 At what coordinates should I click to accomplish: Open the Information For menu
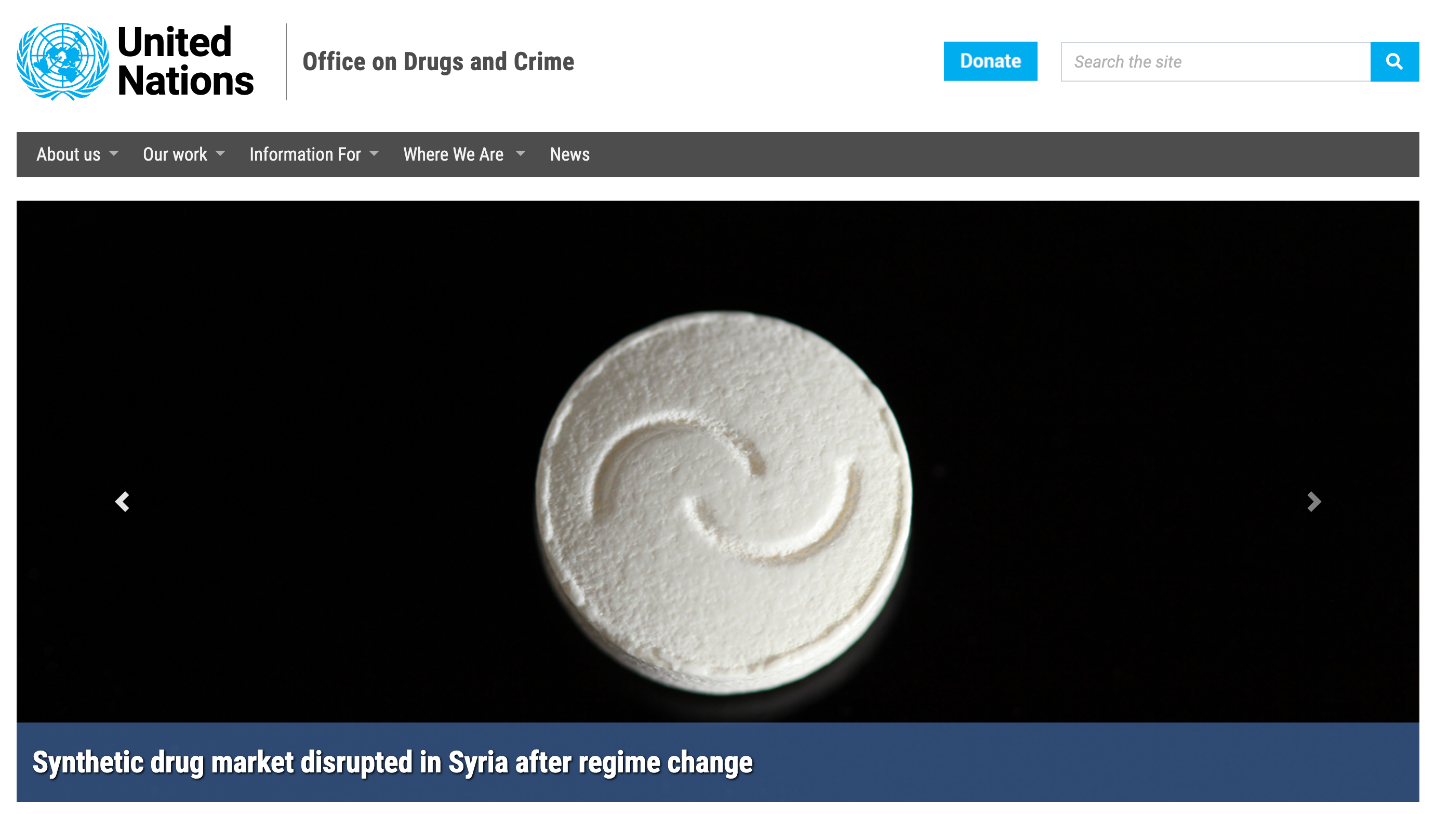[x=305, y=154]
